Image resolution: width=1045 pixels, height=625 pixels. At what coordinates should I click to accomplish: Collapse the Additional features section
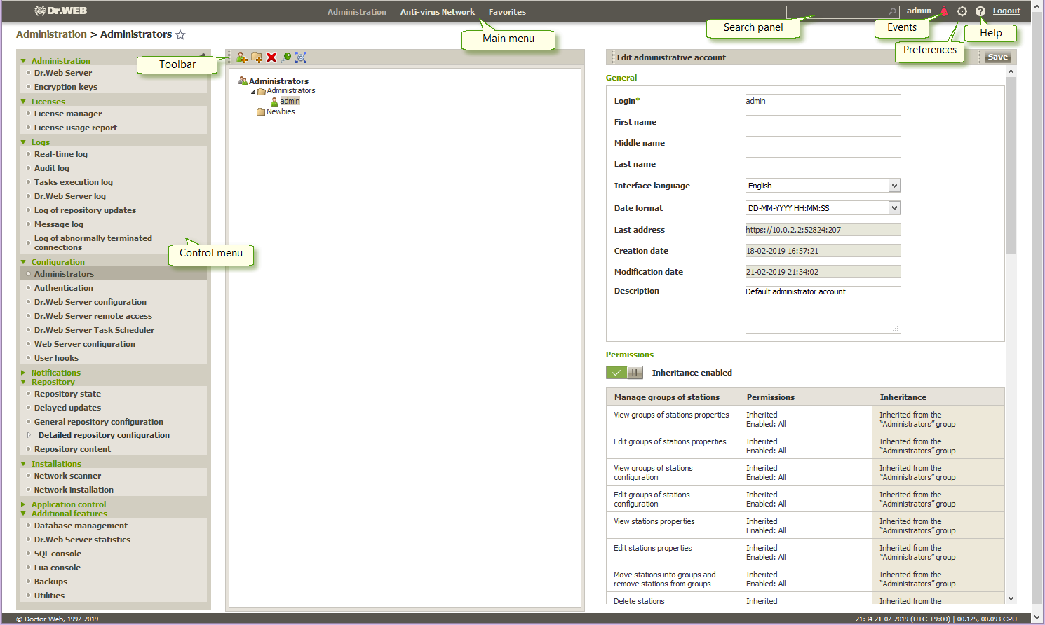coord(23,514)
